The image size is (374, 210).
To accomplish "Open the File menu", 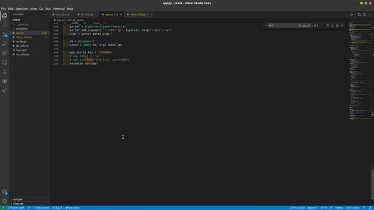I will 4,9.
